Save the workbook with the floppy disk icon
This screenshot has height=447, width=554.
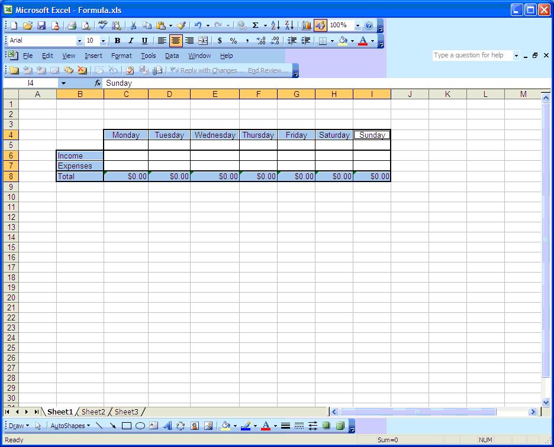(41, 25)
